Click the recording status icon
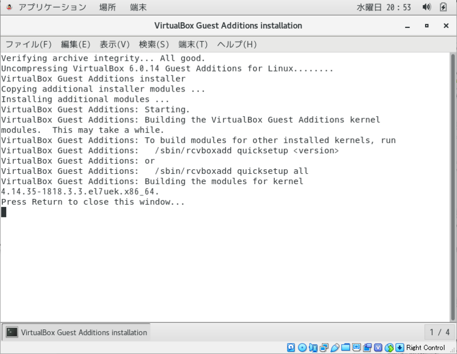 367,347
